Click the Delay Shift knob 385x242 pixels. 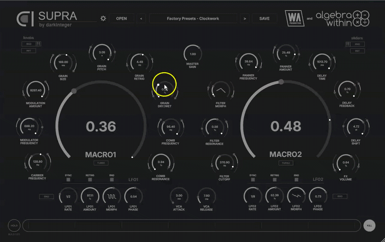tap(356, 127)
